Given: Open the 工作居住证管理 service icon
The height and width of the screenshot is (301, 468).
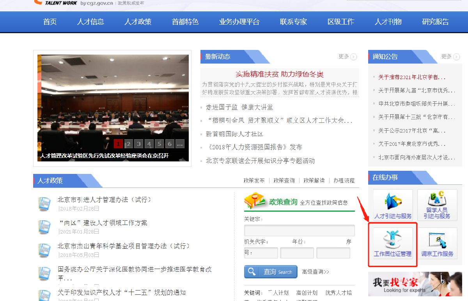Looking at the screenshot, I should (x=393, y=243).
